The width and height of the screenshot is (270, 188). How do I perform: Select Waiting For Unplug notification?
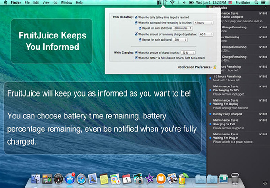tap(238, 104)
